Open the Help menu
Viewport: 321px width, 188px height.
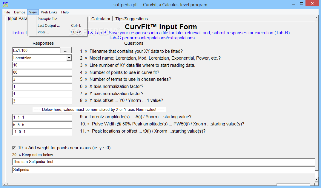[65, 12]
